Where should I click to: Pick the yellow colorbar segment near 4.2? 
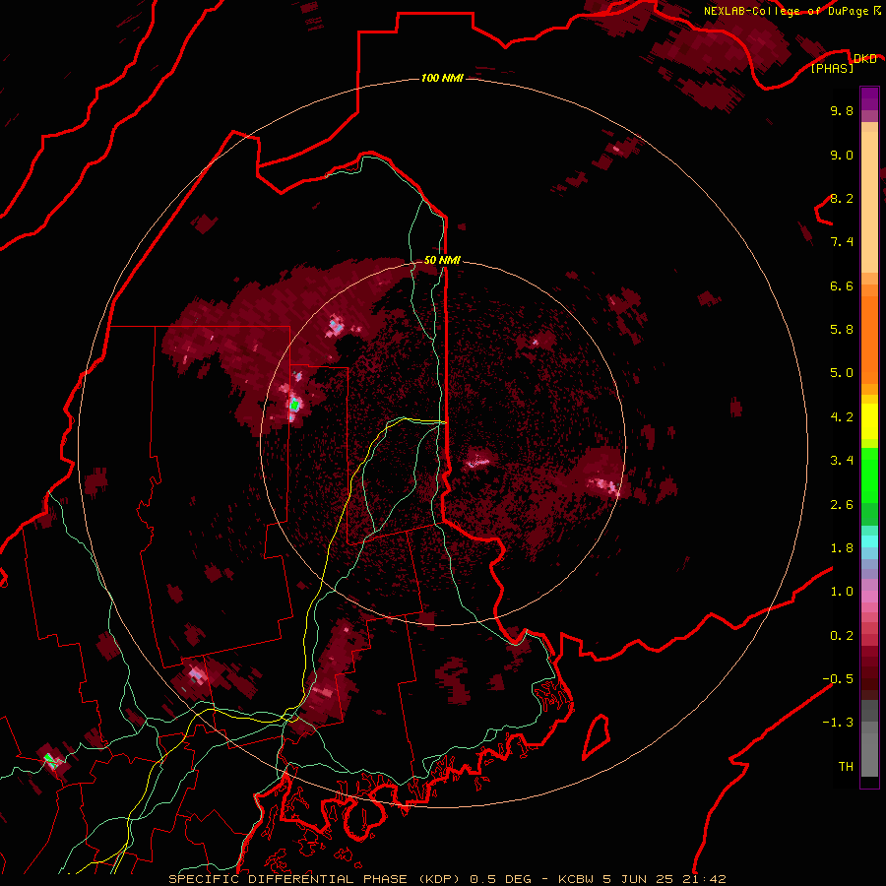coord(869,421)
